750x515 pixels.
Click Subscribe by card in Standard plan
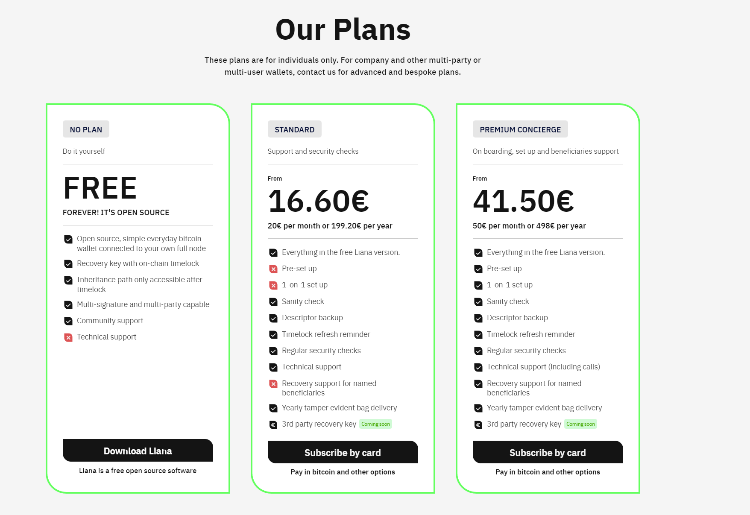click(x=343, y=452)
